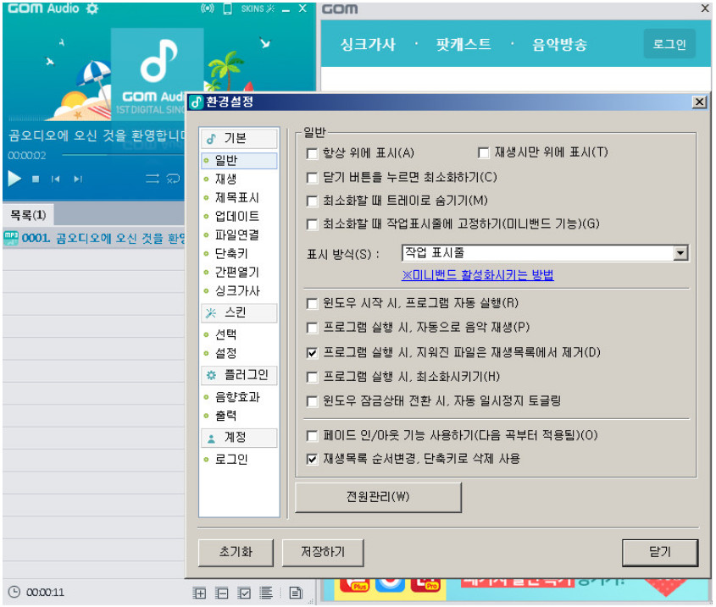
Task: Uncheck 재생목록 순서변경, 단축키로 삭제 사용
Action: [313, 459]
